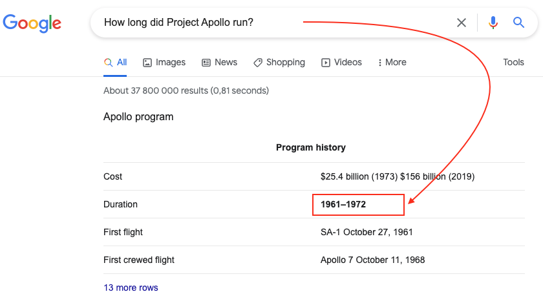Viewport: 543px width, 294px height.
Task: Click Apollo 7 October 11, 1968 text
Action: [372, 260]
